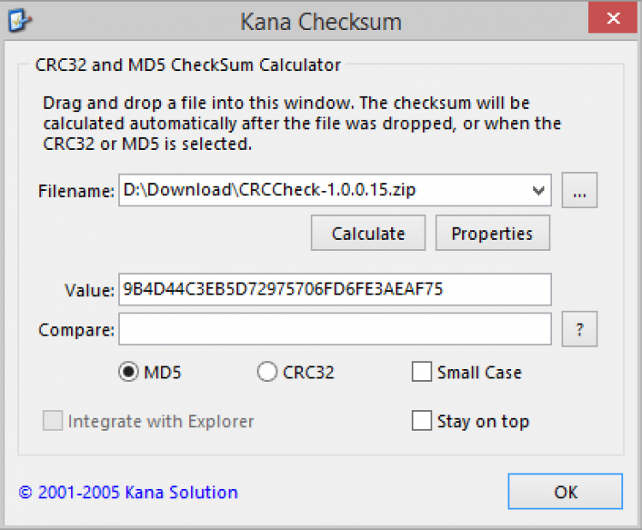
Task: Click the OK button
Action: (x=565, y=491)
